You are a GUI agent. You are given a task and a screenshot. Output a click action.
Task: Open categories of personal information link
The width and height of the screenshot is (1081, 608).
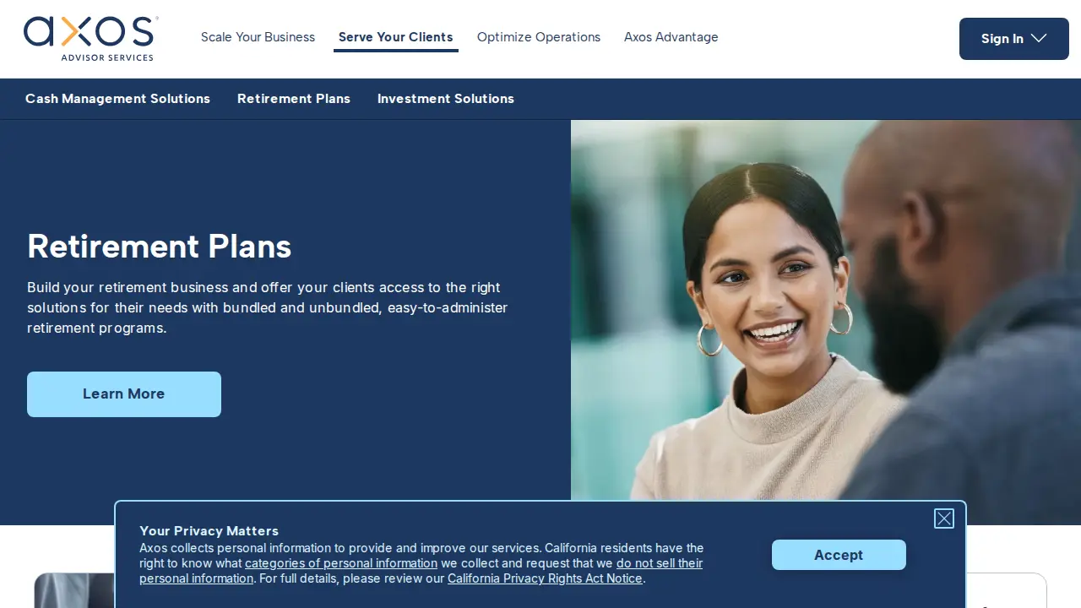[x=341, y=563]
